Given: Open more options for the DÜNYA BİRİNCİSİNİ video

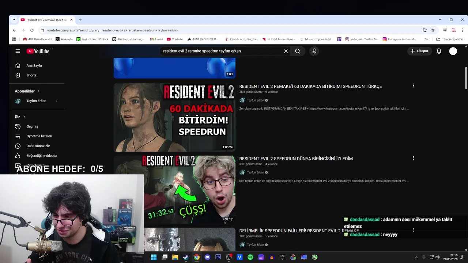Looking at the screenshot, I should click(x=413, y=158).
